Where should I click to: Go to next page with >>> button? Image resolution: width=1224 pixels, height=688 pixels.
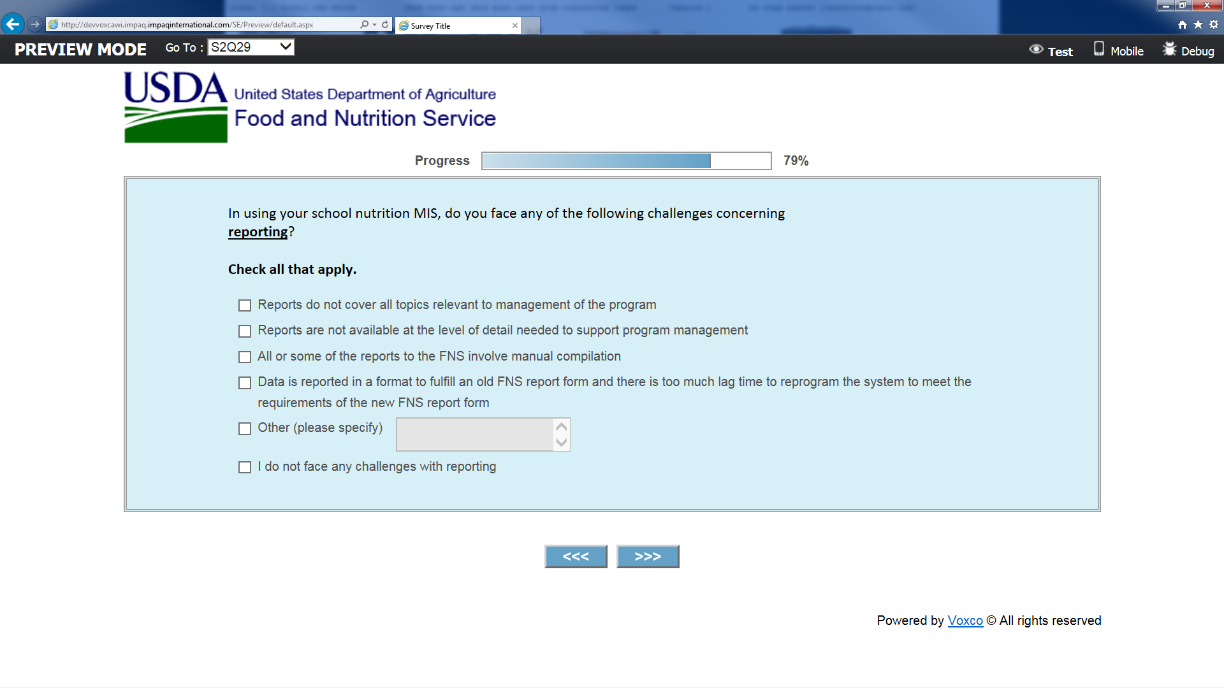tap(648, 556)
